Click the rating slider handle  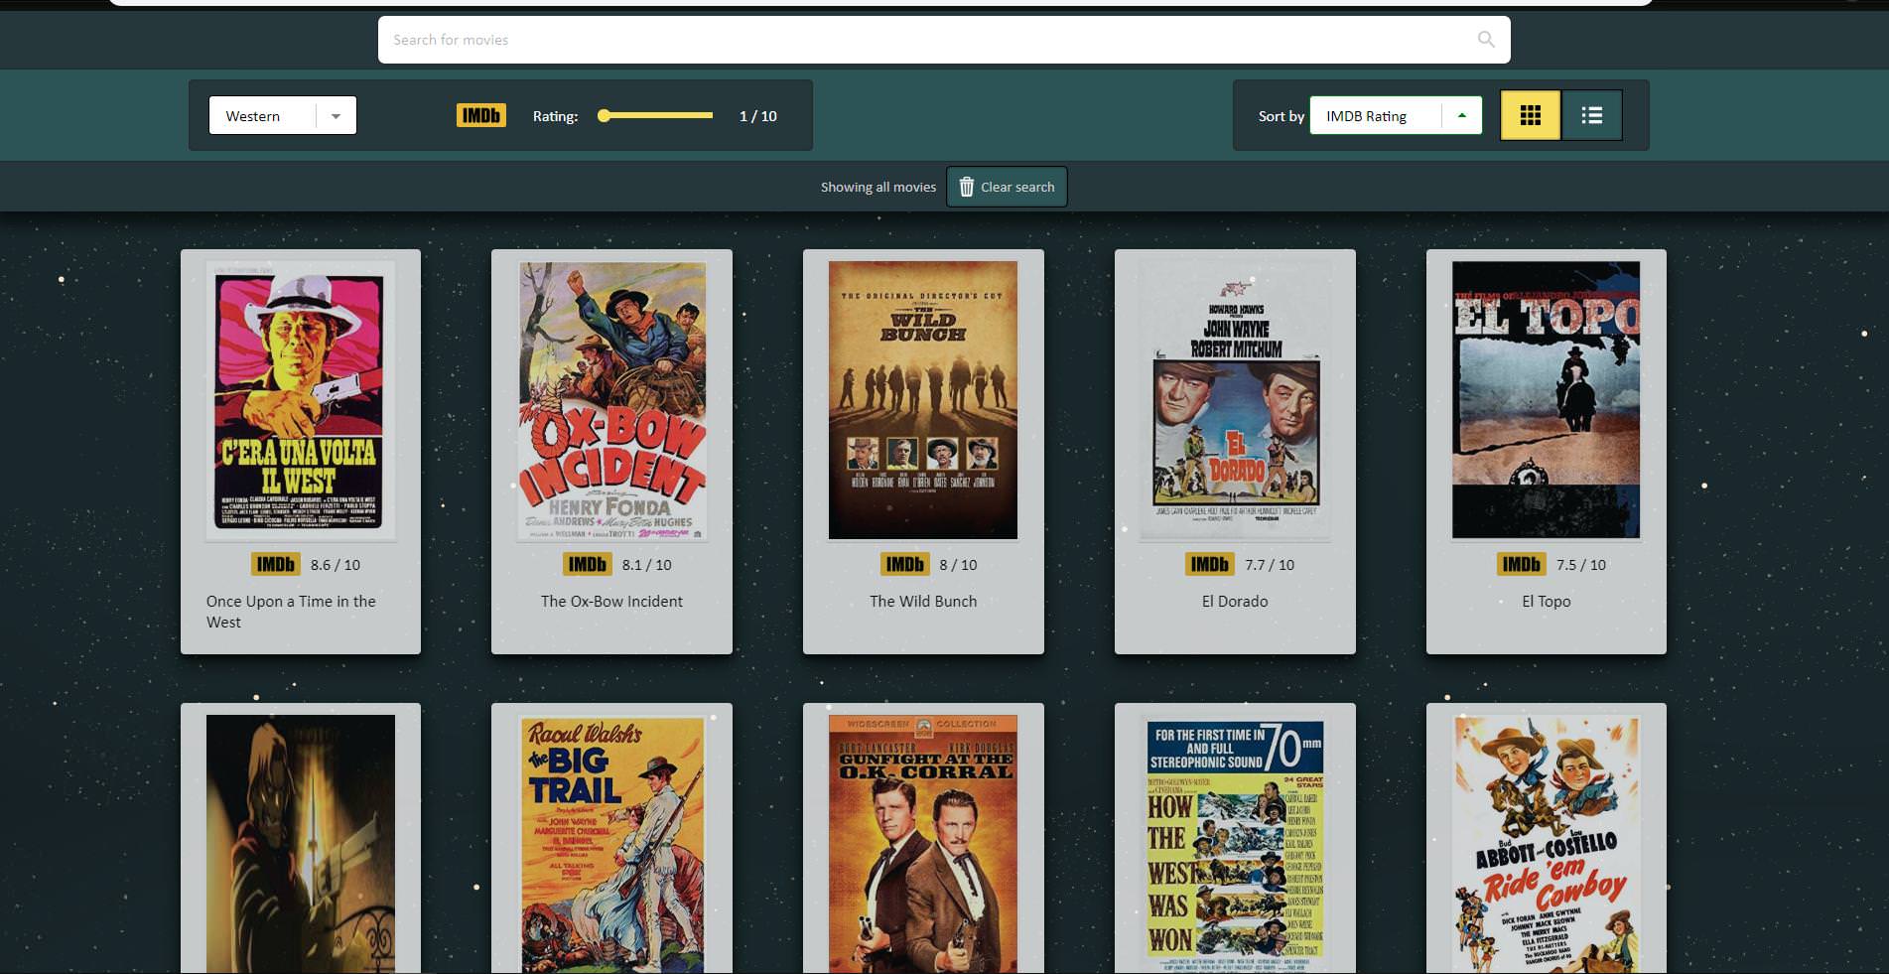pos(604,116)
